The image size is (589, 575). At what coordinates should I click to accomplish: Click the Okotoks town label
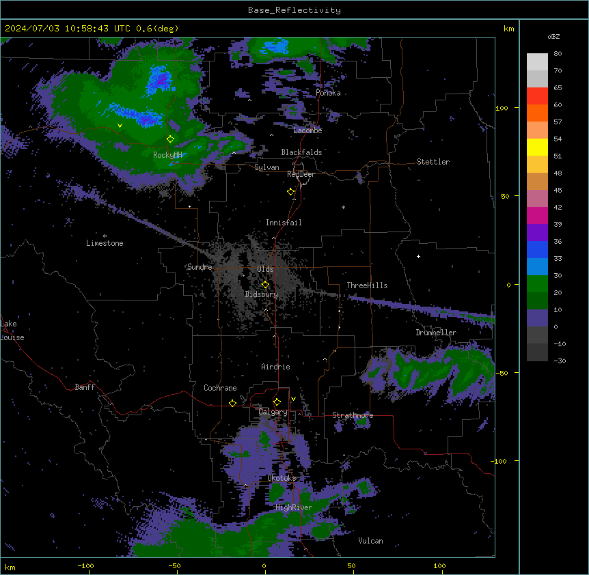(x=282, y=478)
